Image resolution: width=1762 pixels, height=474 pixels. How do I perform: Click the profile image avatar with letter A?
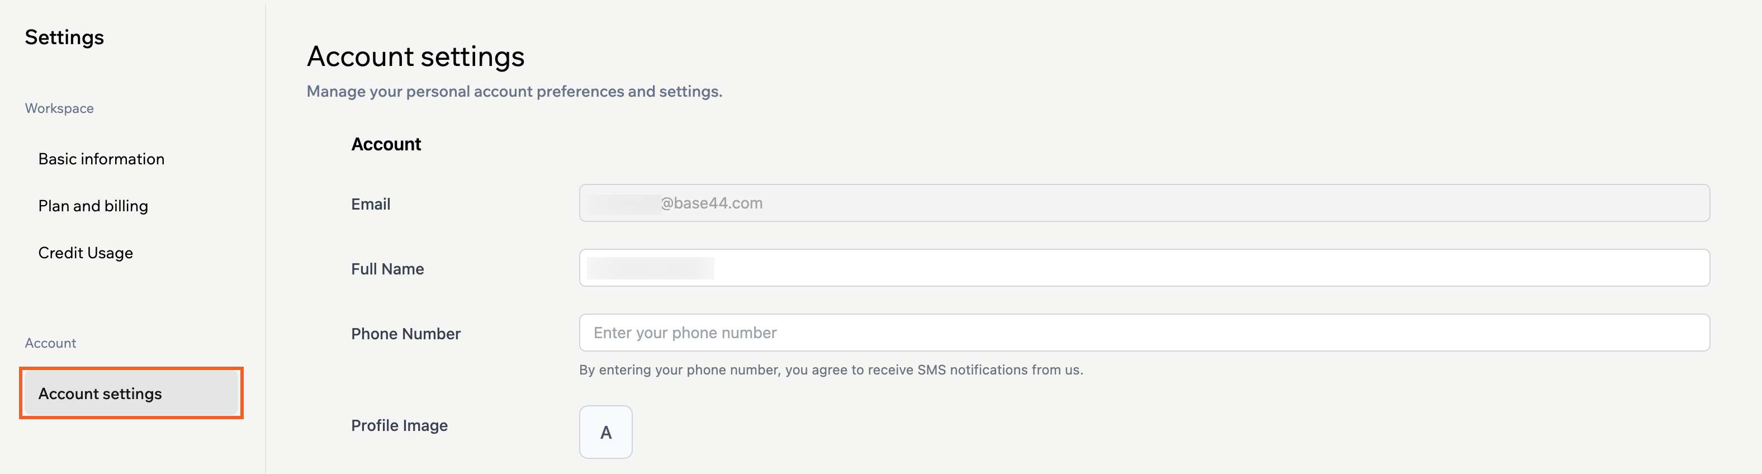[605, 432]
